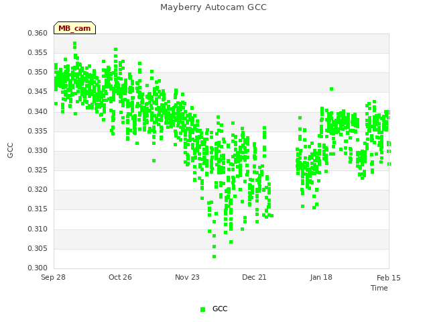429x322 pixels.
Task: Click the Time axis title
Action: click(379, 288)
